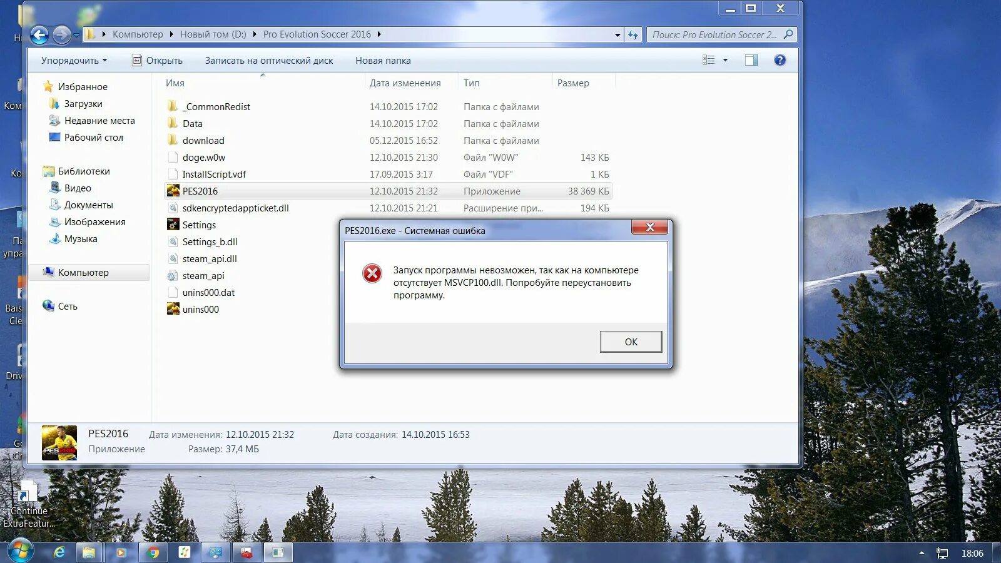Click Новый том (D:) breadcrumb
Viewport: 1001px width, 563px height.
[x=213, y=34]
